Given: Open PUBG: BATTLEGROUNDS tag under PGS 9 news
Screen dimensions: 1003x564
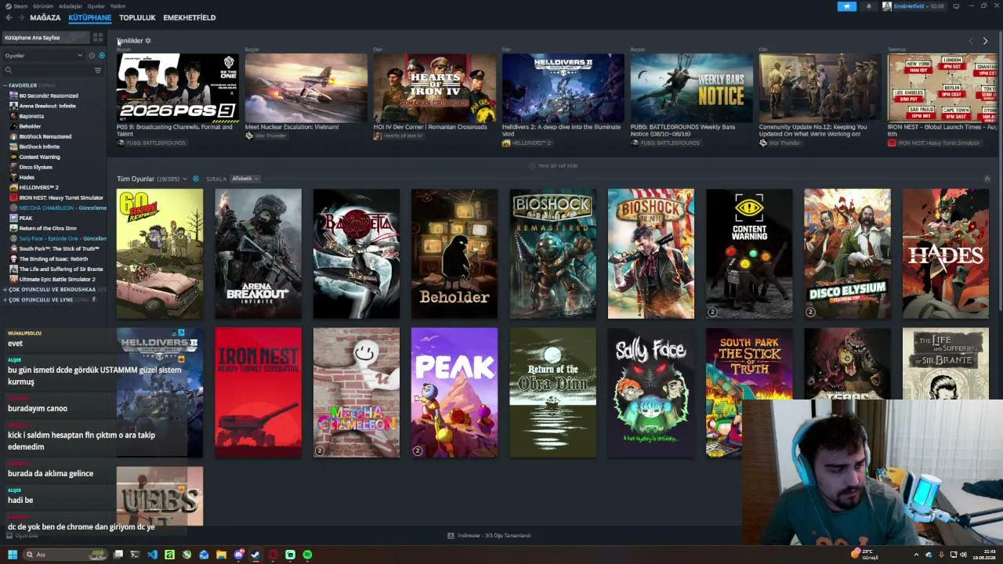Looking at the screenshot, I should [x=151, y=143].
